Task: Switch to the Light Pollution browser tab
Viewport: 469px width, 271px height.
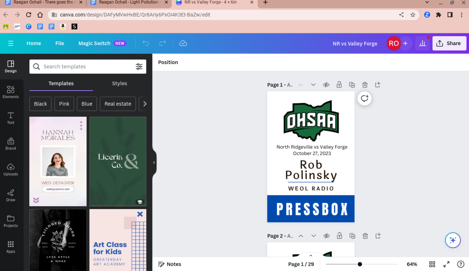Action: coord(129,3)
